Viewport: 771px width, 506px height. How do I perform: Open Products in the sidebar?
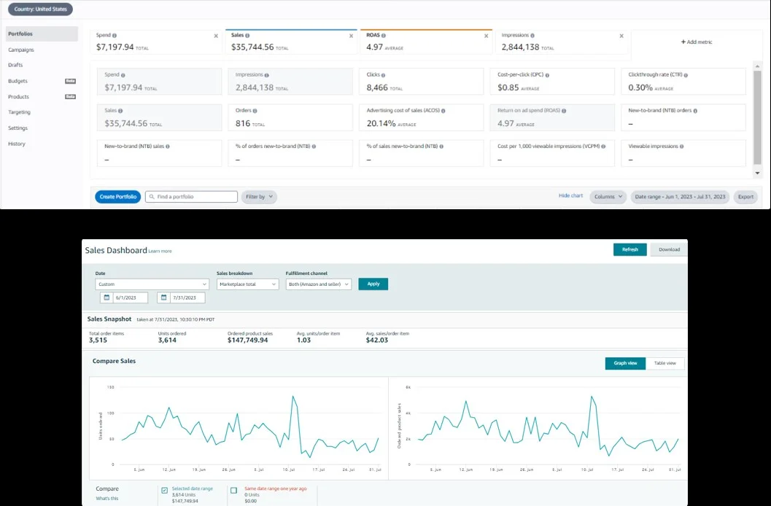click(x=19, y=97)
